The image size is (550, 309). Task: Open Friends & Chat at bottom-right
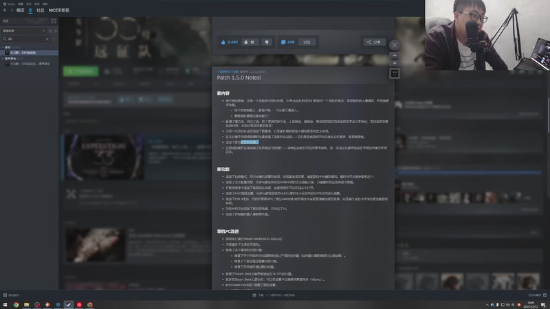[538, 295]
